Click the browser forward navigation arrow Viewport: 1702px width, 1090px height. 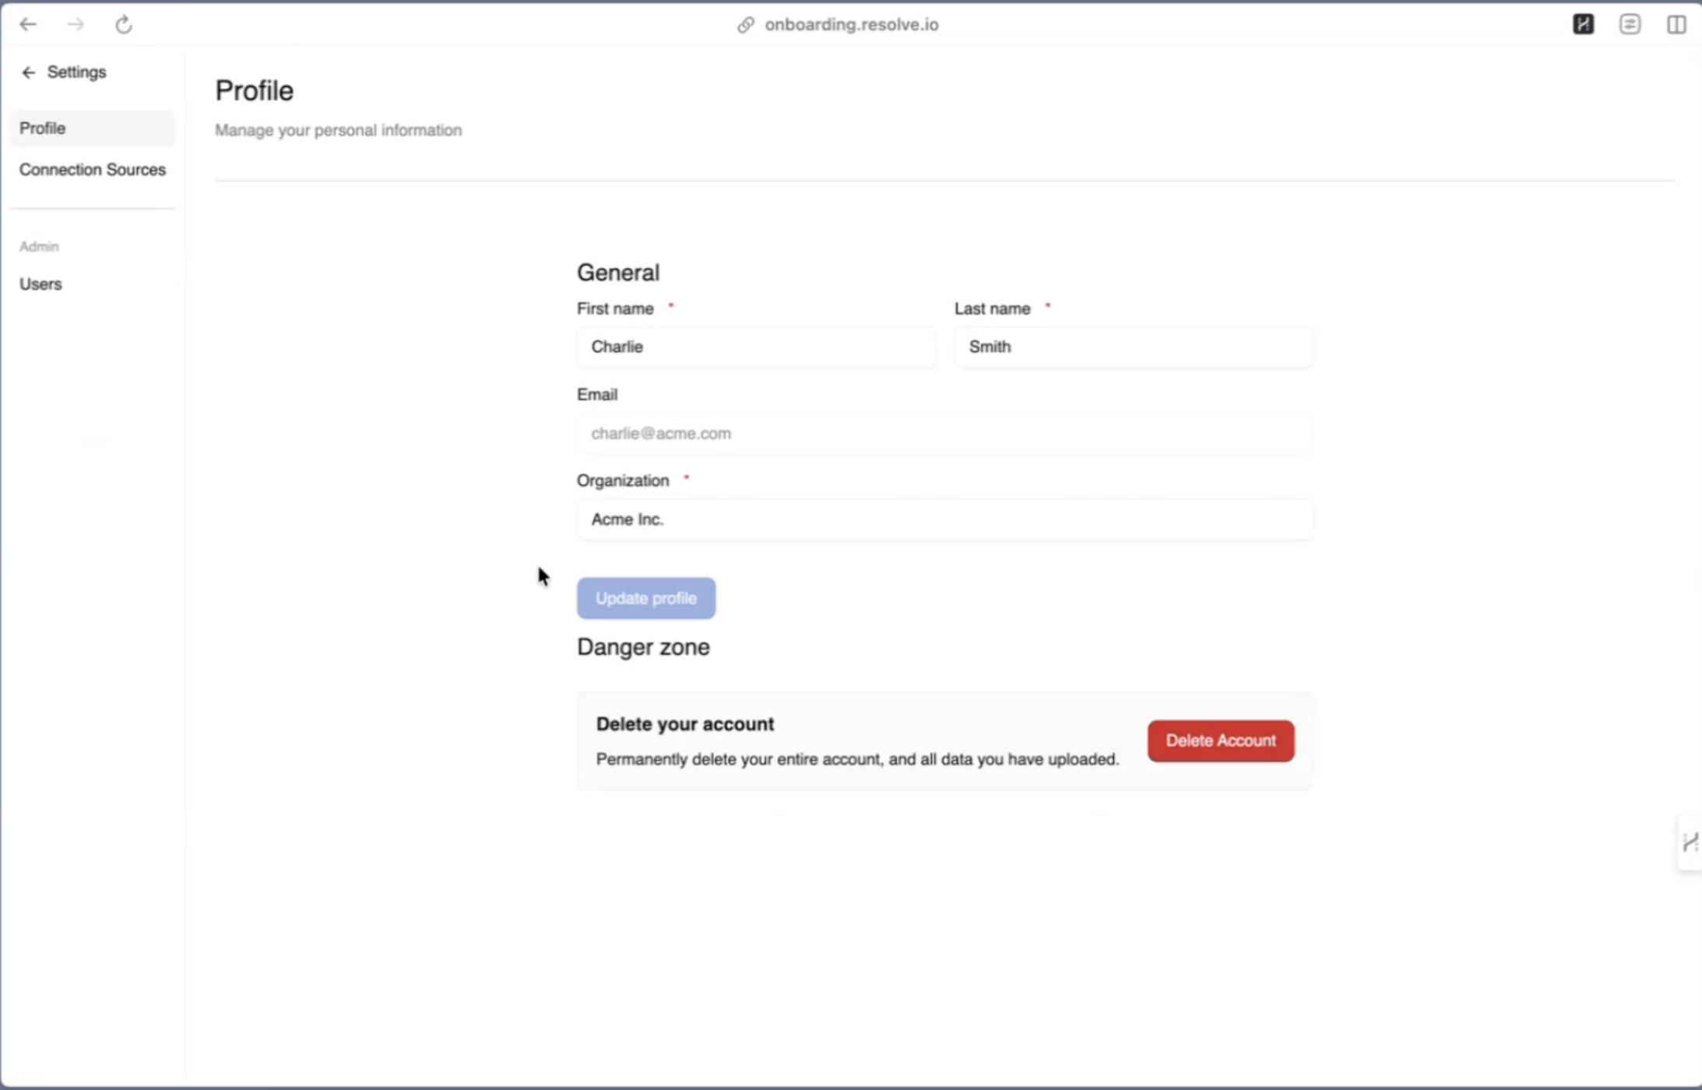point(76,24)
